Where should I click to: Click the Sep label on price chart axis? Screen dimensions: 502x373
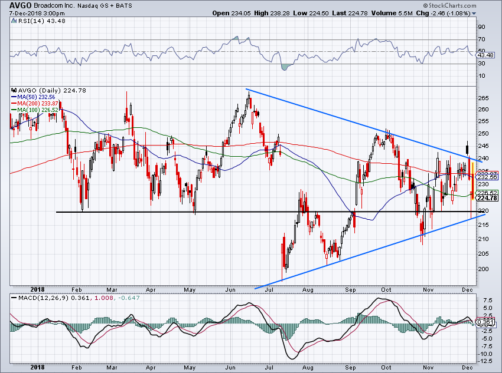(x=351, y=290)
